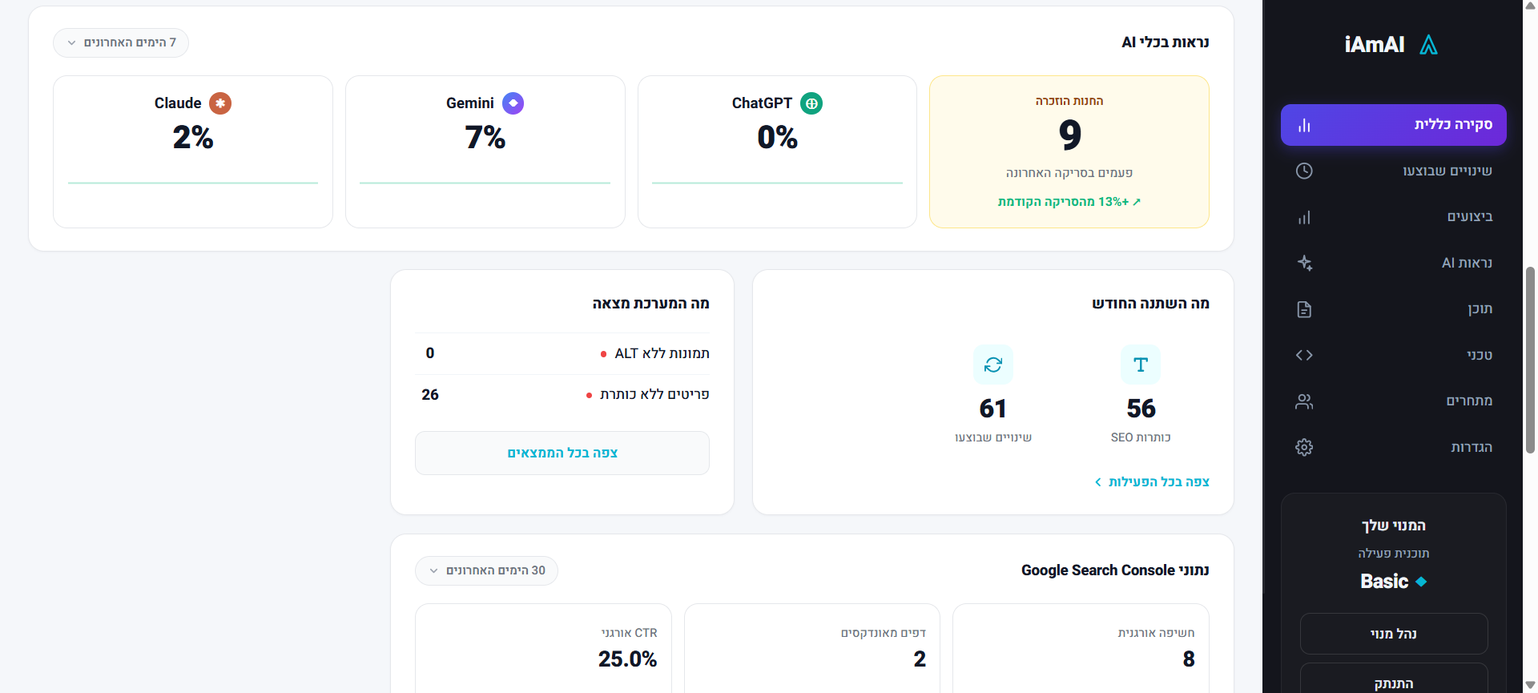The image size is (1538, 693).
Task: Click צפה בכל הממצאים button
Action: pyautogui.click(x=562, y=453)
